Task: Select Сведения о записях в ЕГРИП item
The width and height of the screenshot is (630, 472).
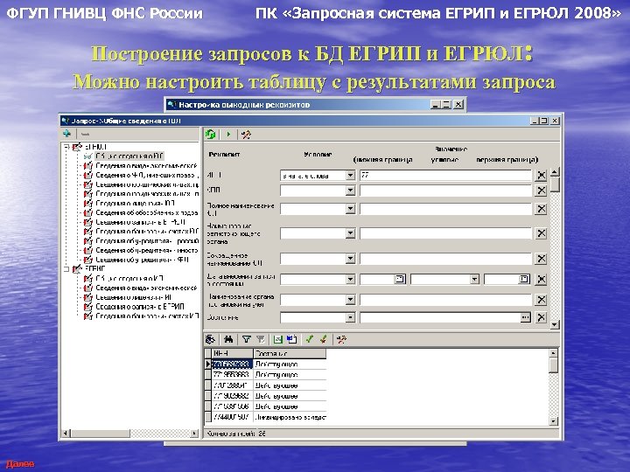Action: (140, 307)
